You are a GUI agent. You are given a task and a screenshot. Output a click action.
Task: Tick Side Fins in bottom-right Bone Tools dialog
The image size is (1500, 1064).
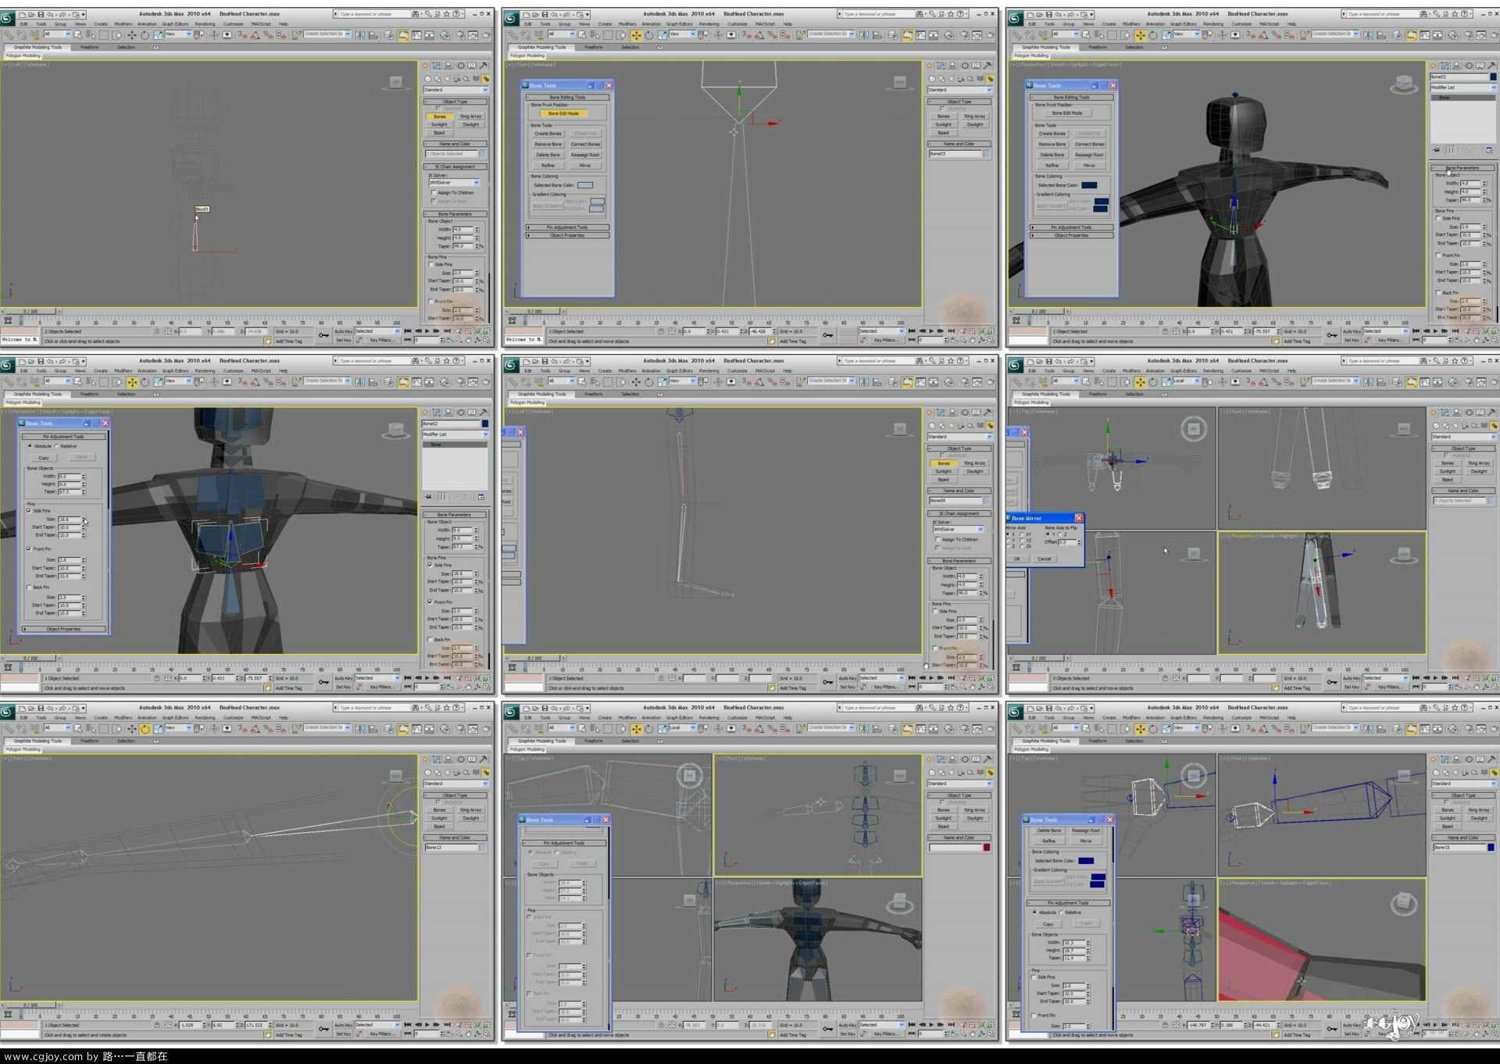(x=1034, y=977)
